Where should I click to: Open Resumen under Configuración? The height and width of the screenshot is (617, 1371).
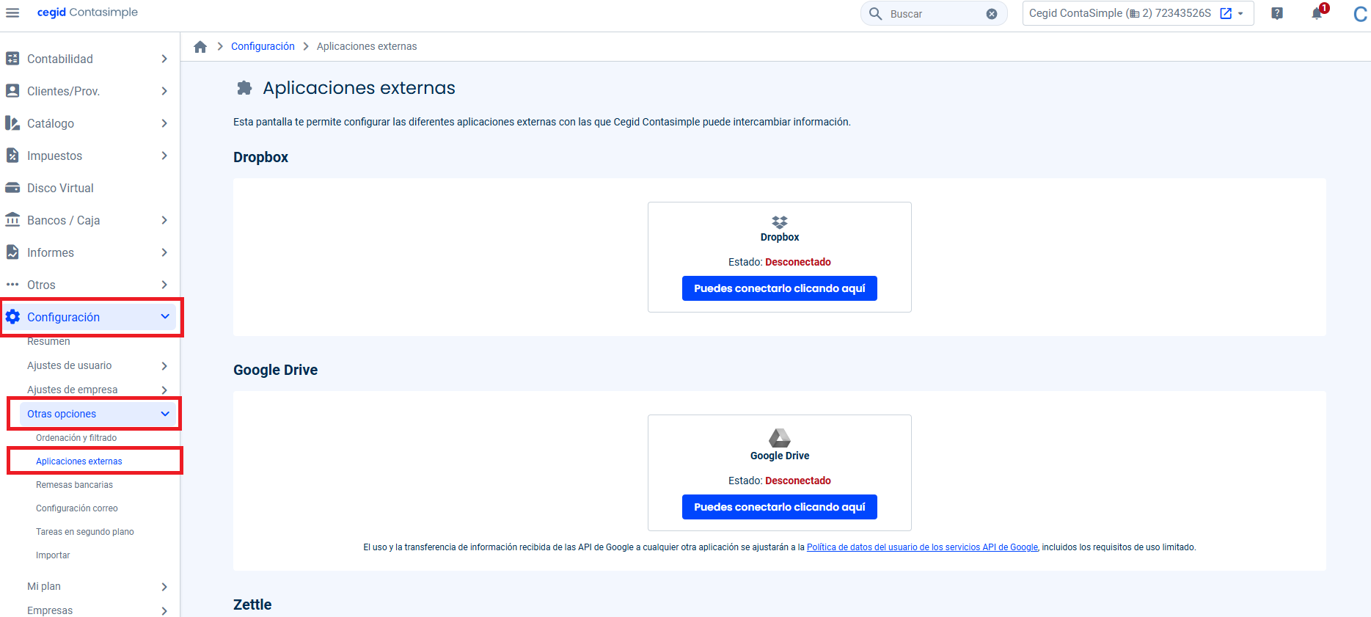[x=48, y=341]
